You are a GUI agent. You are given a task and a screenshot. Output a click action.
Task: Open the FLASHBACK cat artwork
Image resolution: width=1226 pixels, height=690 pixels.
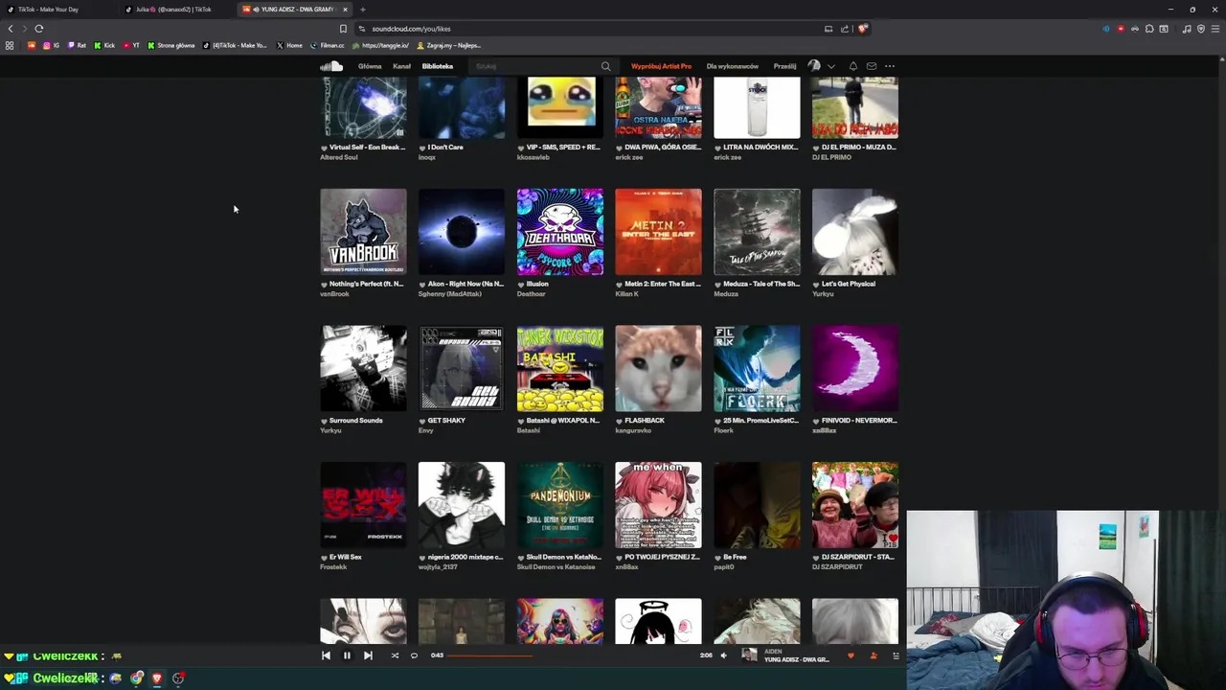point(658,369)
